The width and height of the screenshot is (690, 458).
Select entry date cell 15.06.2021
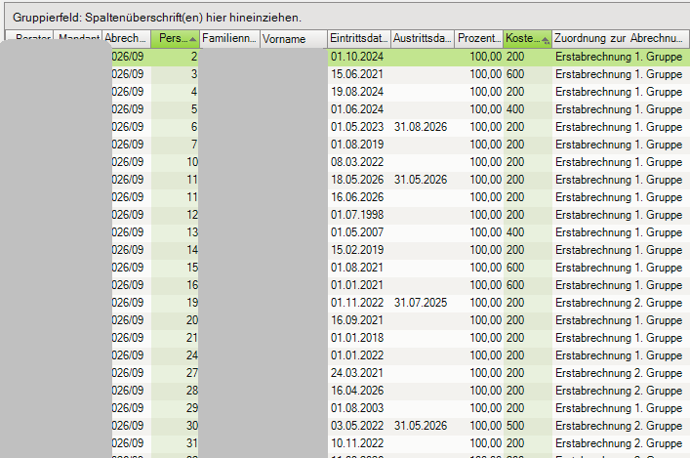(357, 74)
